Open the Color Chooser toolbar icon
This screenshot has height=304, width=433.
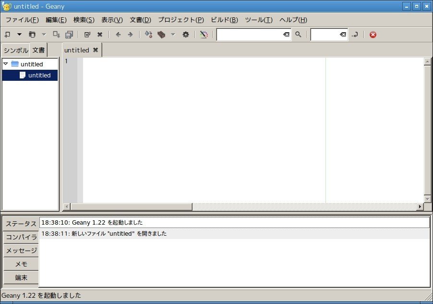[204, 35]
